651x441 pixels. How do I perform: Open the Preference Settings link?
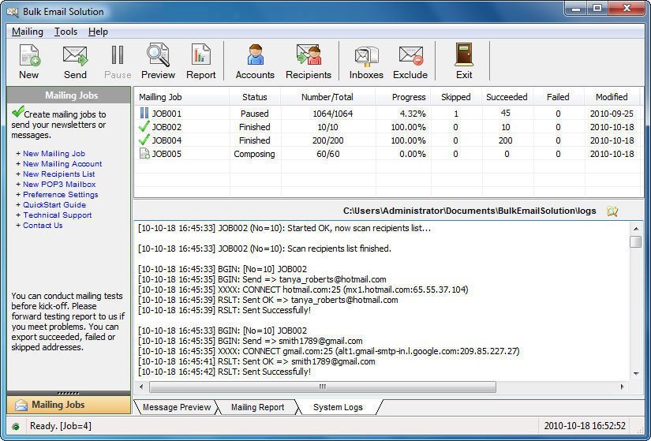(x=61, y=194)
